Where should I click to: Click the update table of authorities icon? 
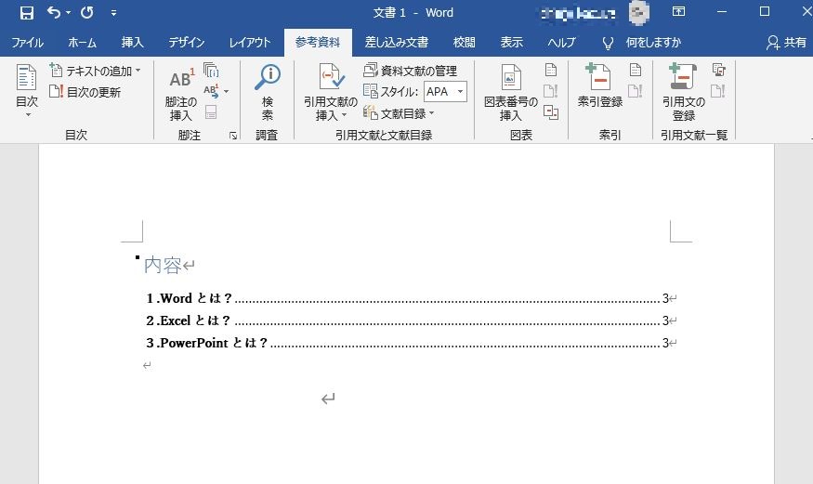click(x=718, y=91)
